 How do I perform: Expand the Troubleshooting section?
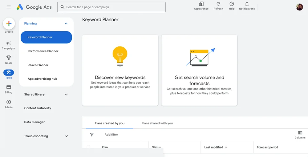pyautogui.click(x=66, y=136)
